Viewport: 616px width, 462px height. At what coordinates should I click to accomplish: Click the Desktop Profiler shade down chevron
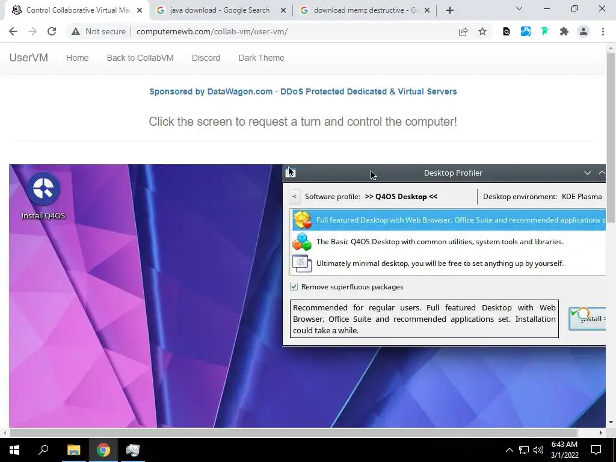pyautogui.click(x=587, y=173)
